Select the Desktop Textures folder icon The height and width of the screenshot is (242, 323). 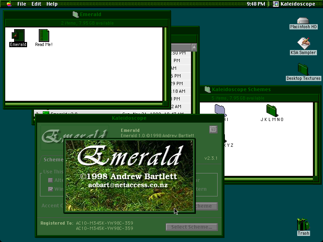(303, 69)
